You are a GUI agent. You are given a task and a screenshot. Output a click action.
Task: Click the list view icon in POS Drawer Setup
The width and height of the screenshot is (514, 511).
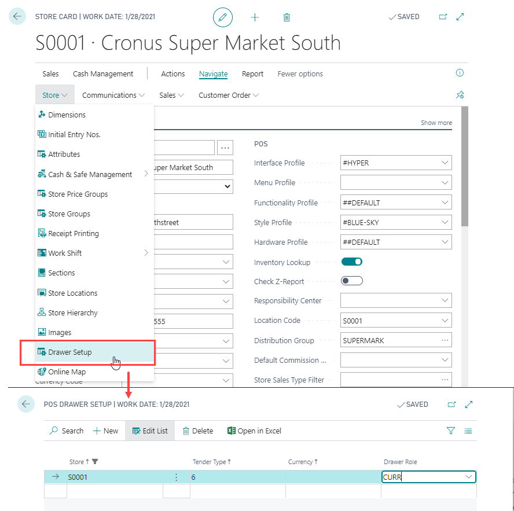click(468, 431)
